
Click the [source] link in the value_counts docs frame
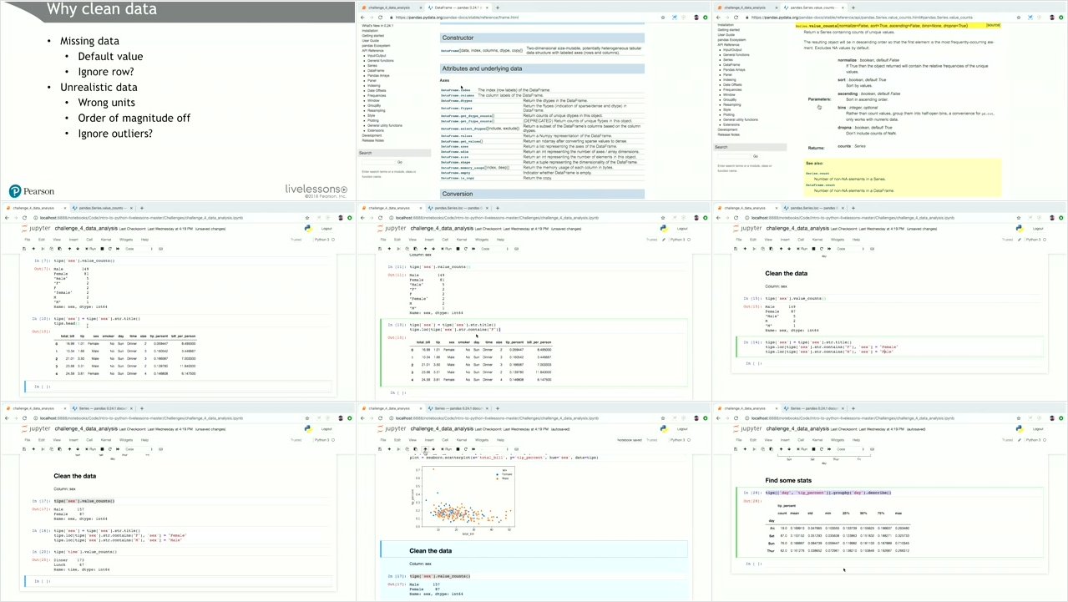click(x=993, y=25)
